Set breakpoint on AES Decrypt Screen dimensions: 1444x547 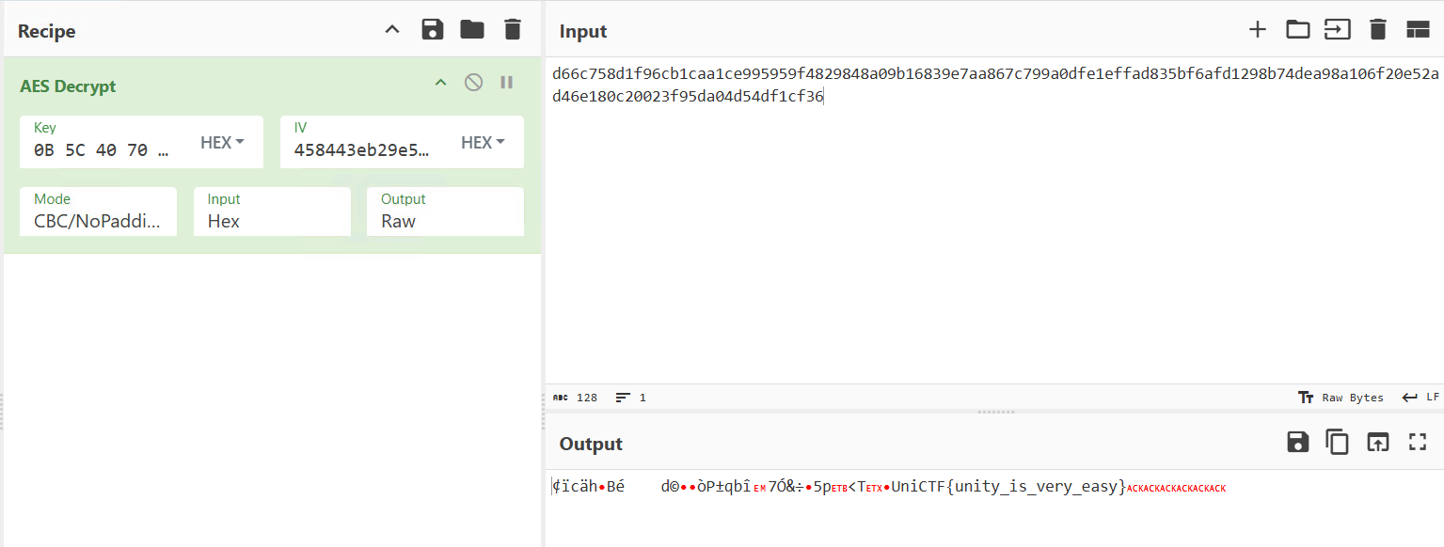(x=506, y=83)
